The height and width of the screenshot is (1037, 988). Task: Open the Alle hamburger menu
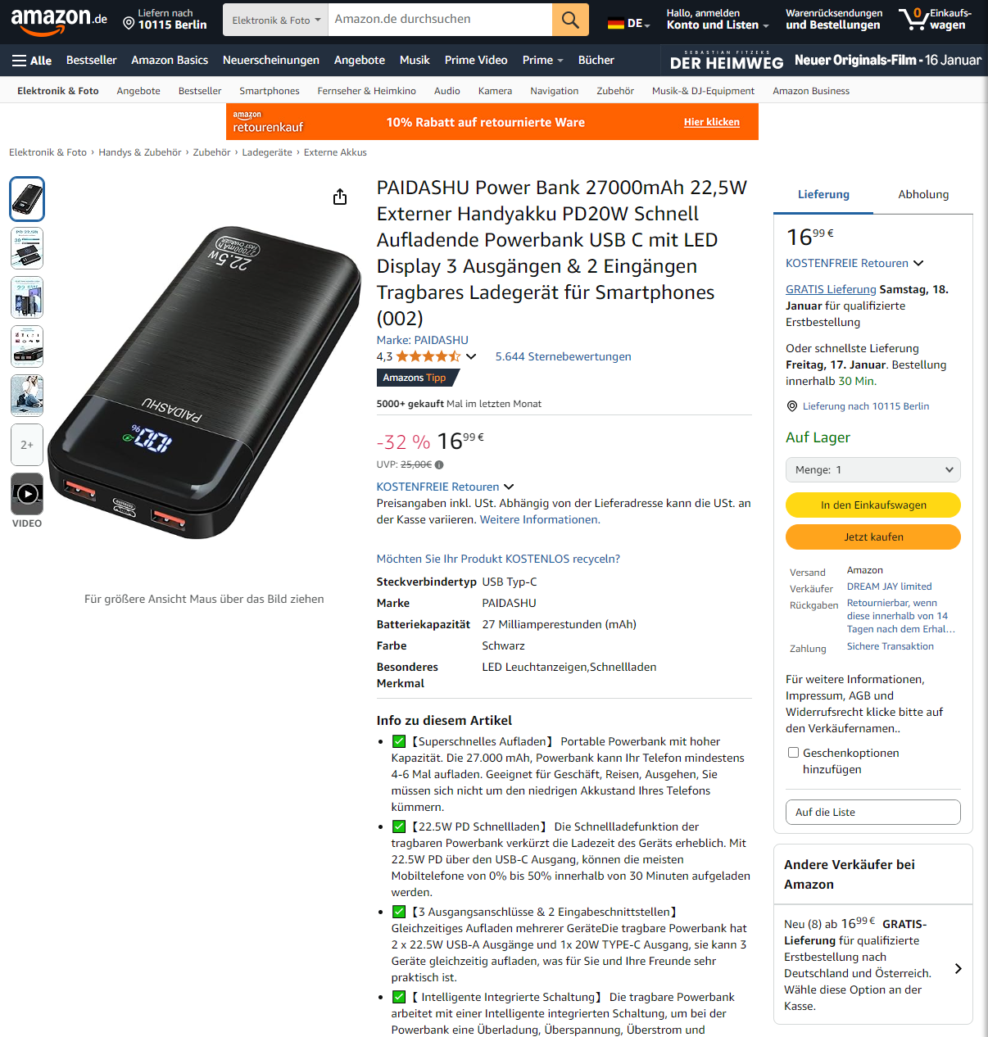tap(32, 61)
